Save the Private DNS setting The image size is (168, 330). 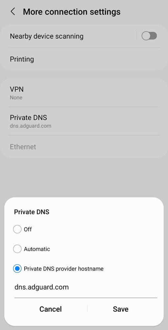point(121,309)
